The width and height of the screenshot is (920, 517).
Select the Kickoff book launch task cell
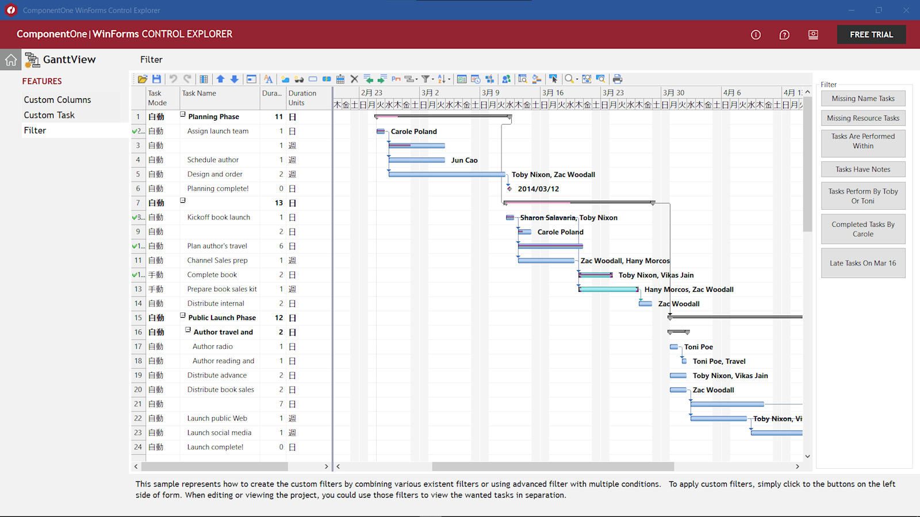tap(220, 217)
